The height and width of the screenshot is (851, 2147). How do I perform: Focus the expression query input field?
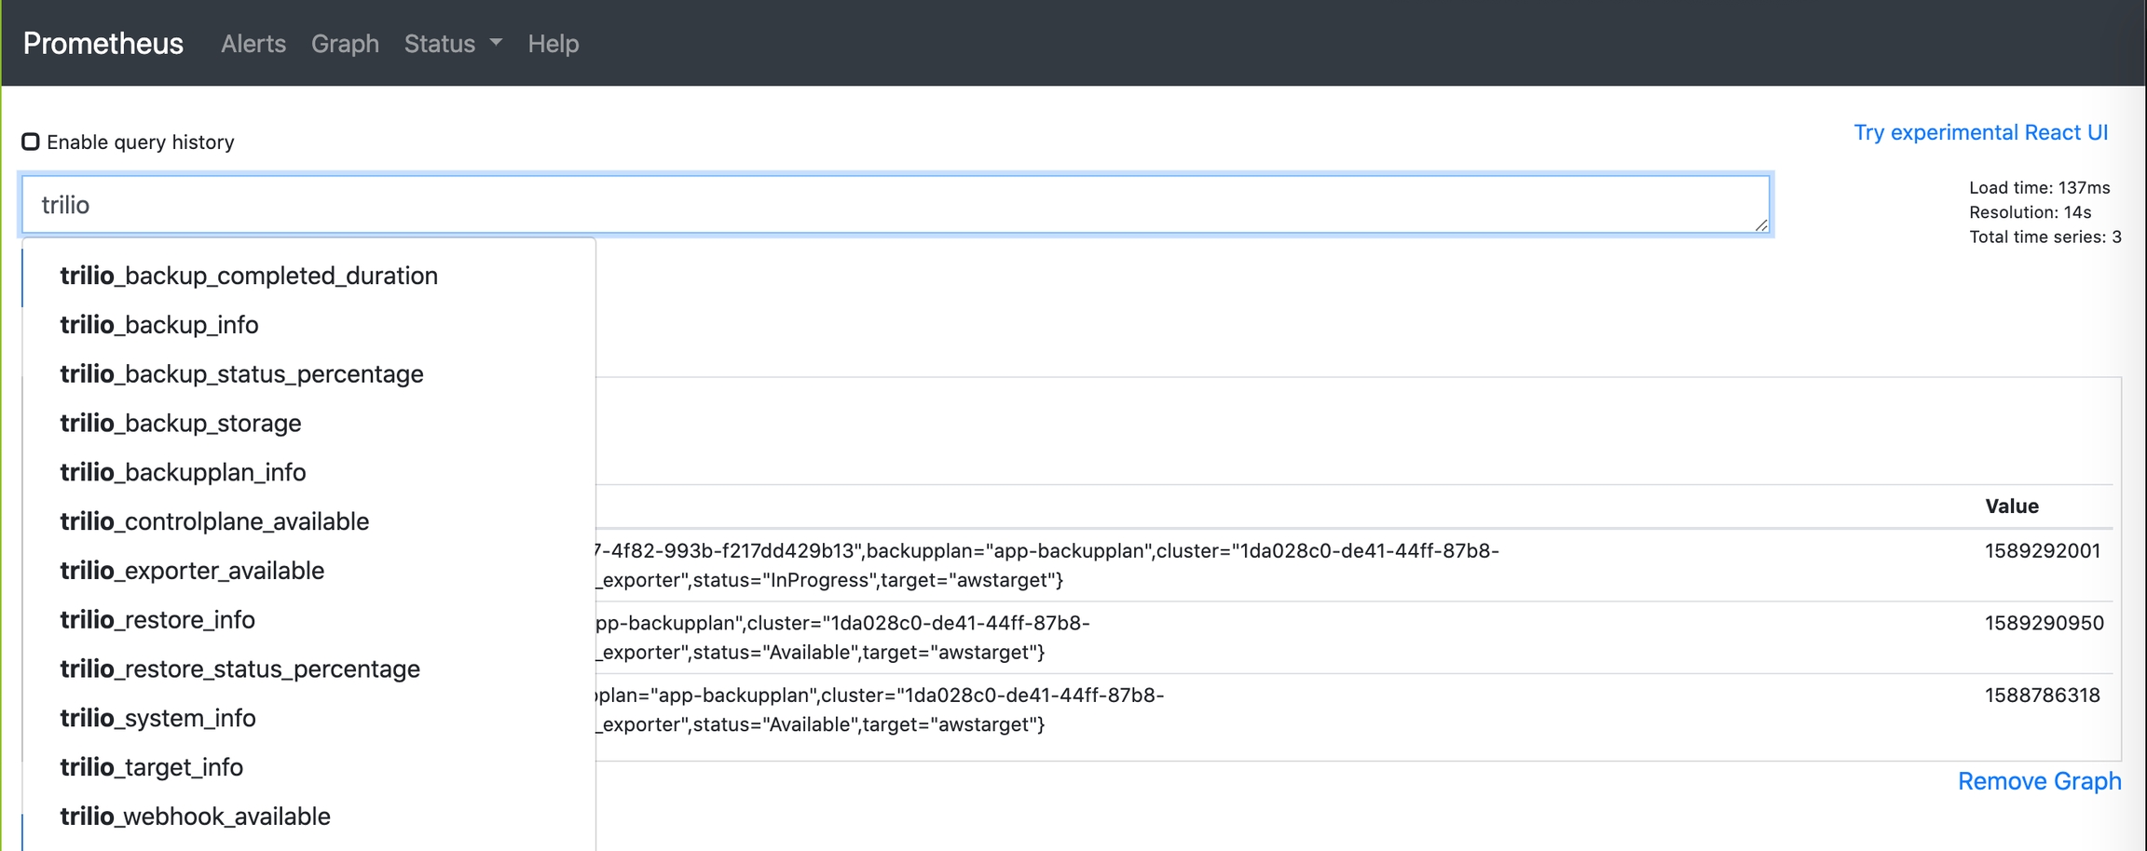895,205
